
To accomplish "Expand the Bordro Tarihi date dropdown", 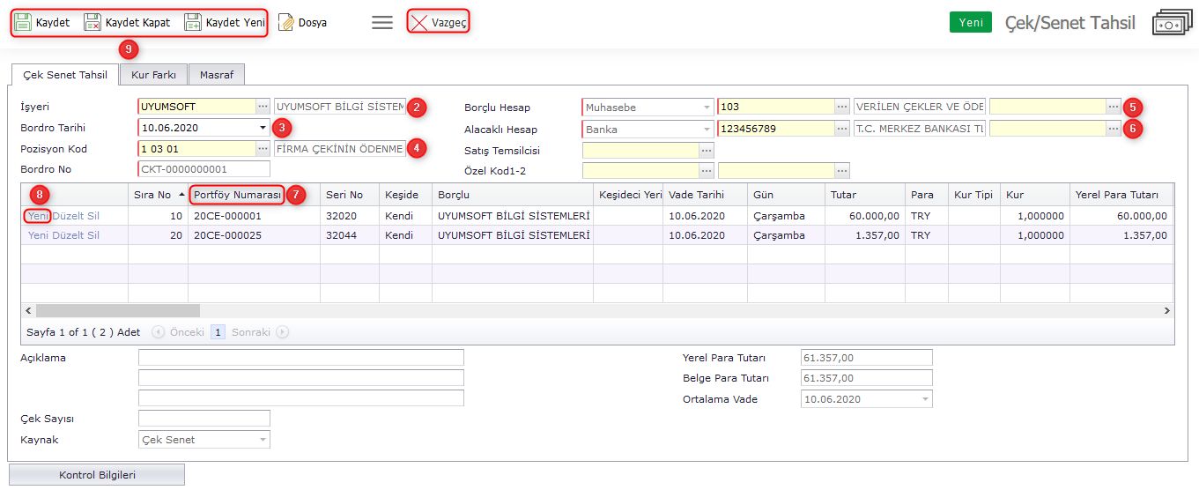I will [263, 128].
